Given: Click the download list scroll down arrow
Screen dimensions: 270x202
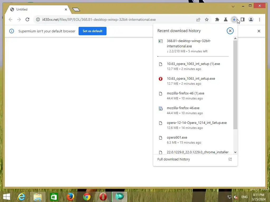Looking at the screenshot, I should pos(235,152).
